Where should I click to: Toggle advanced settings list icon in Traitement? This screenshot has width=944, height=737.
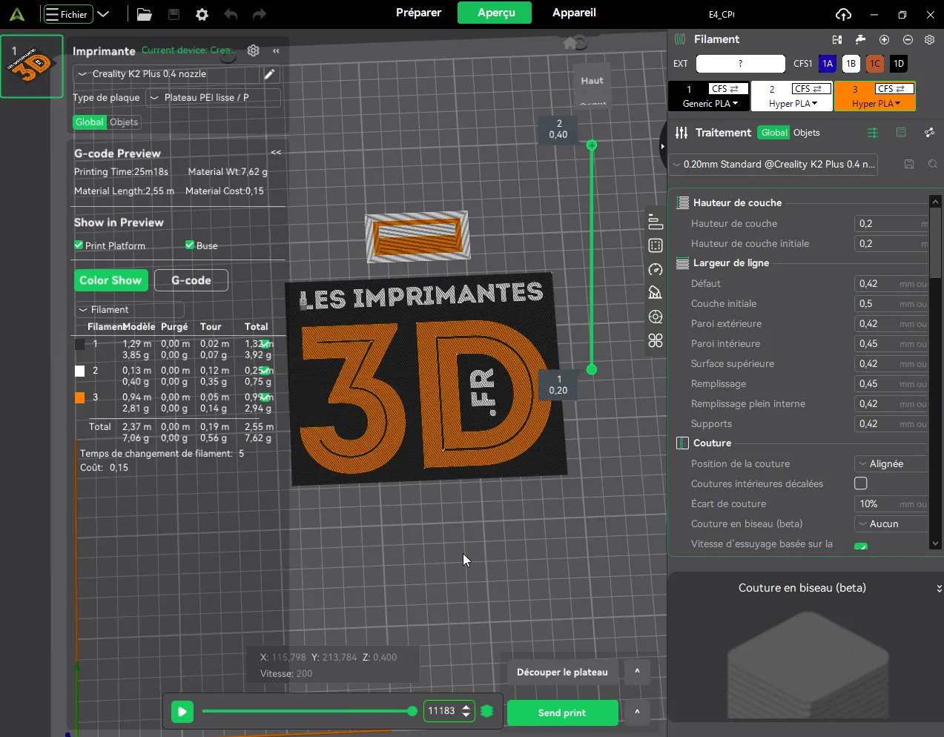[x=873, y=133]
